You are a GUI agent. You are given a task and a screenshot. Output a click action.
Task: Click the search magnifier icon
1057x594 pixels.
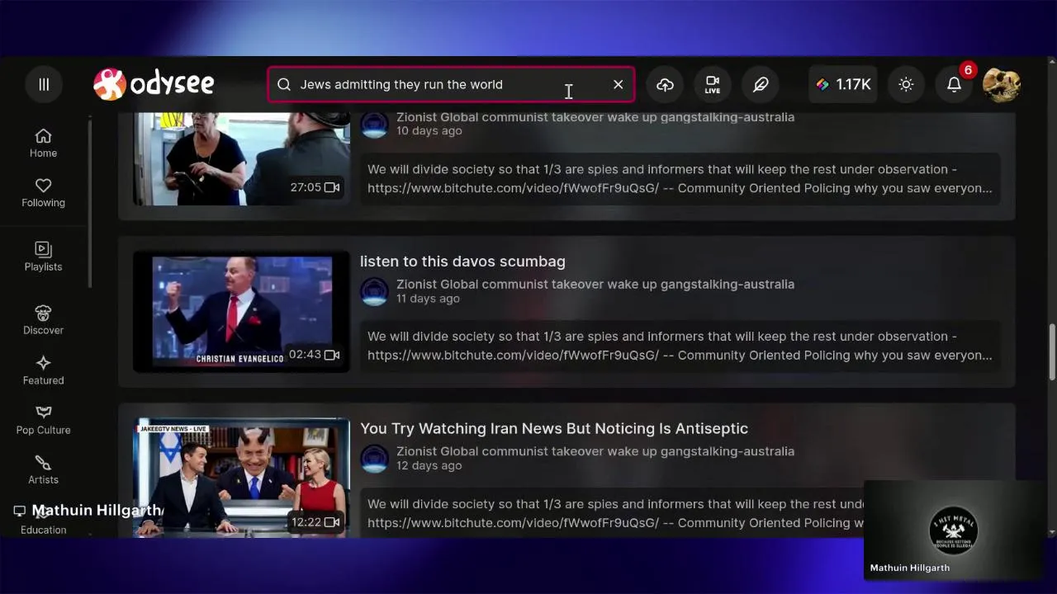pos(284,84)
